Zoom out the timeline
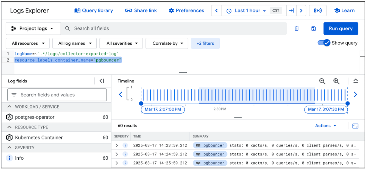 coord(322,81)
